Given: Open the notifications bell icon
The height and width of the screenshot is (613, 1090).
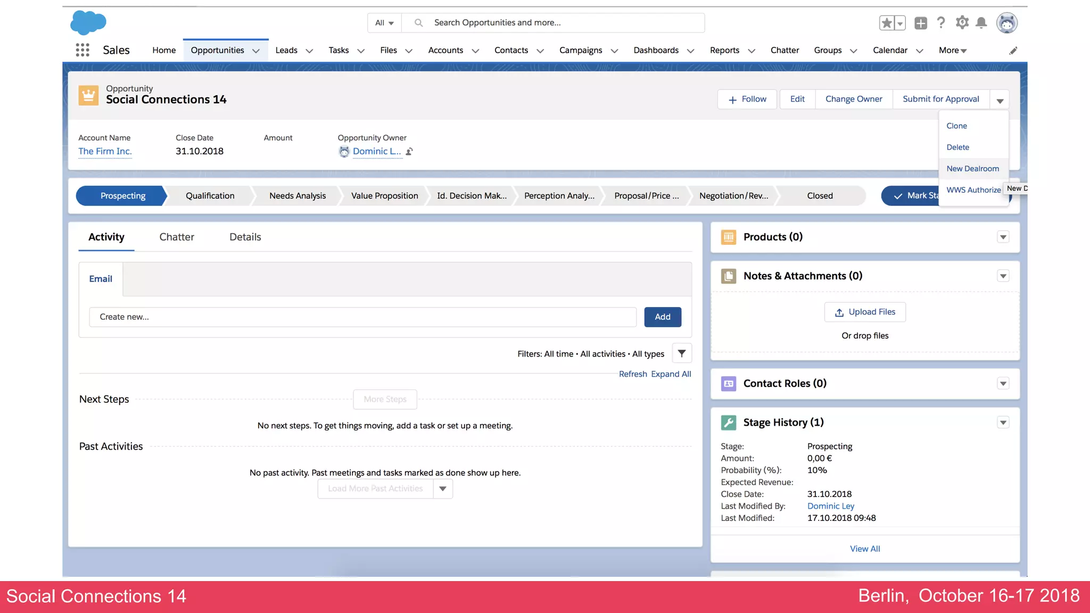Looking at the screenshot, I should pyautogui.click(x=981, y=22).
